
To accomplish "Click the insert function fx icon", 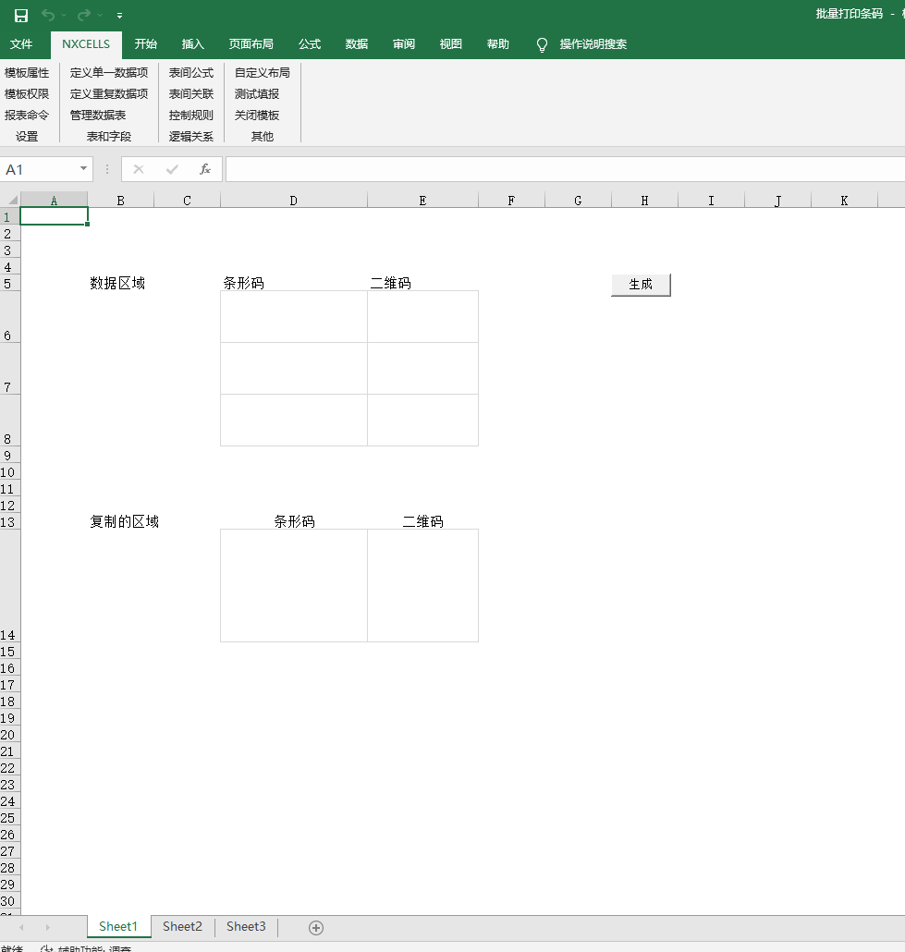I will [x=205, y=169].
